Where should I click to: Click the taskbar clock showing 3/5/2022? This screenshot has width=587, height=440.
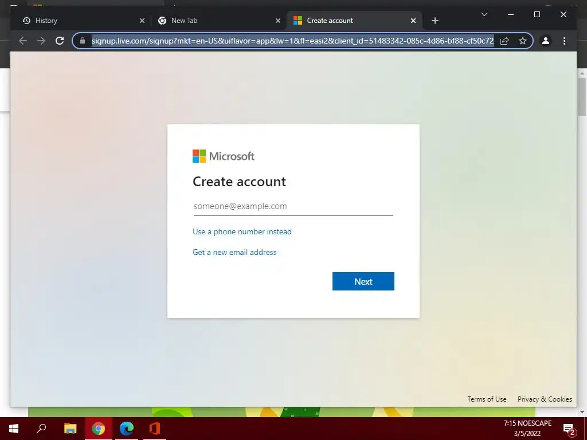[527, 429]
